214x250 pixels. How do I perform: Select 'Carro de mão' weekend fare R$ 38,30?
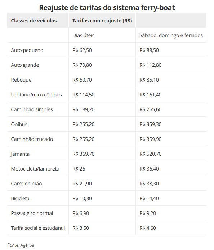pyautogui.click(x=149, y=184)
